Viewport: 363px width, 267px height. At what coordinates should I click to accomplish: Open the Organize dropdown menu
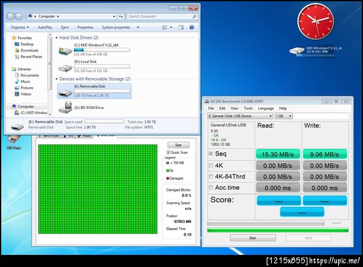[x=20, y=27]
